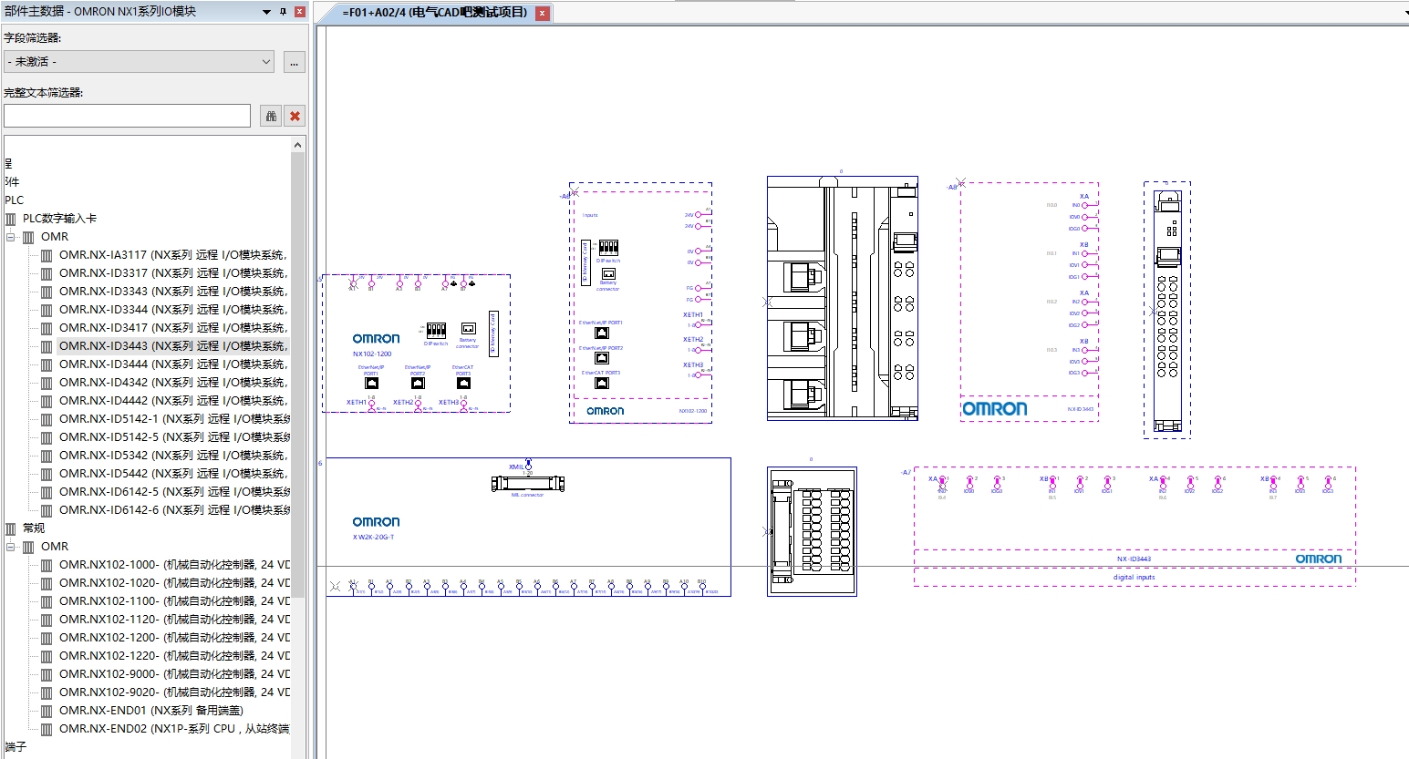Select the OMR.NX102-1200 controller part
This screenshot has height=759, width=1409.
click(173, 638)
